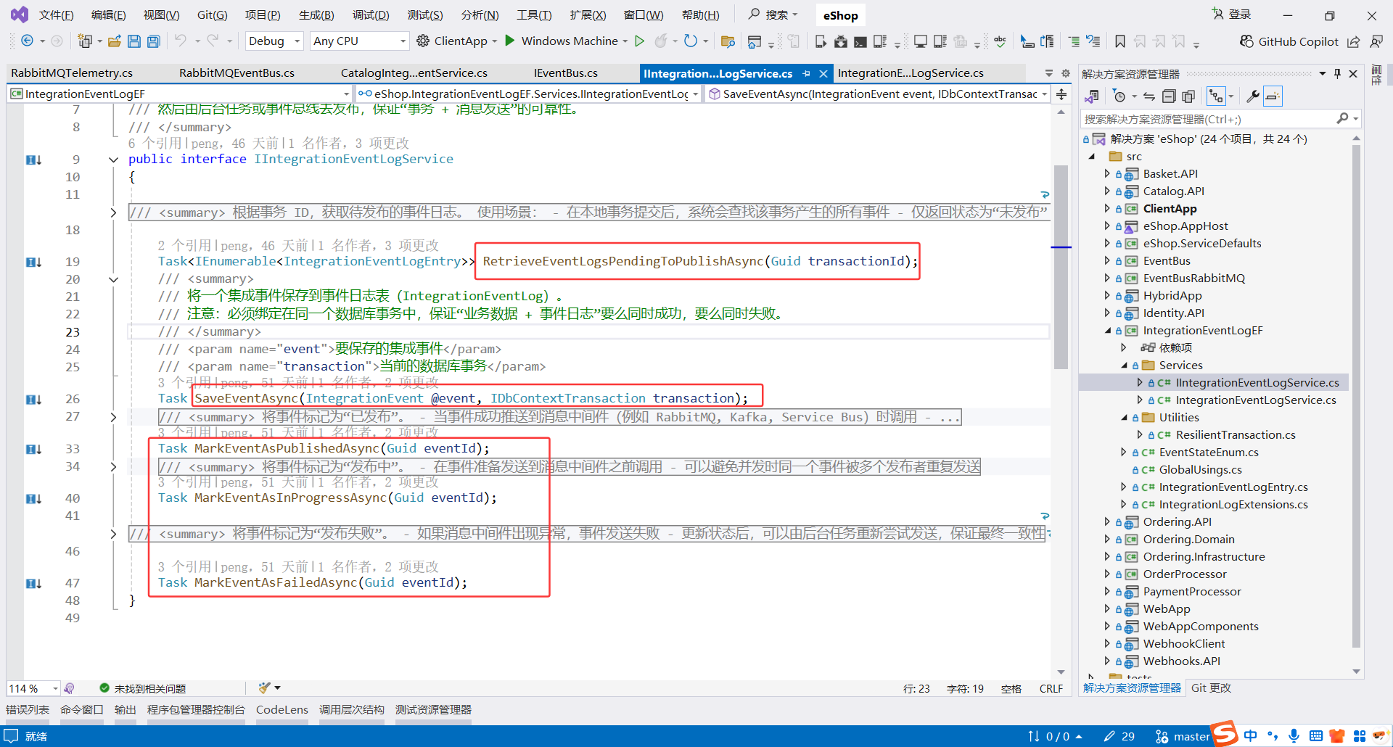Open the send feedback icon at top right

click(x=1376, y=41)
